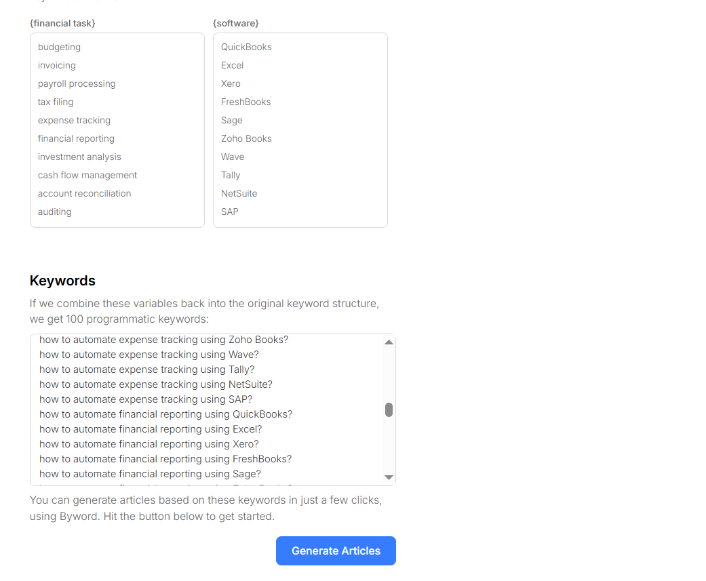Click the scrollbar down arrow of the keywords box
706x581 pixels.
tap(389, 477)
